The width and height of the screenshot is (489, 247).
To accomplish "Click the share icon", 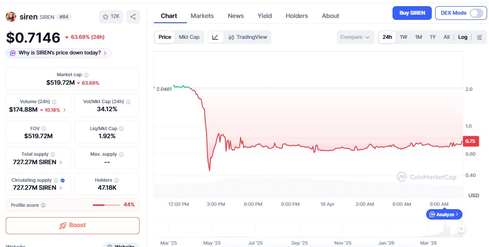I will tap(133, 17).
